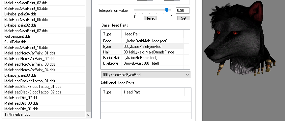Click the texture list scrollbar thumb
This screenshot has height=121, width=285.
click(x=88, y=70)
